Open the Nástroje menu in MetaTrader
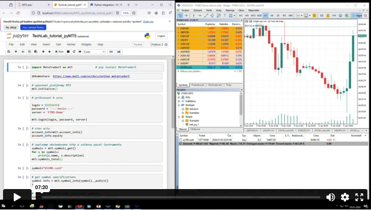This screenshot has height=210, width=371. pyautogui.click(x=230, y=10)
